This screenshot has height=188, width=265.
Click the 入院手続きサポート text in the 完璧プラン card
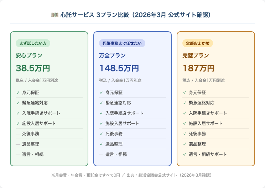click(208, 113)
